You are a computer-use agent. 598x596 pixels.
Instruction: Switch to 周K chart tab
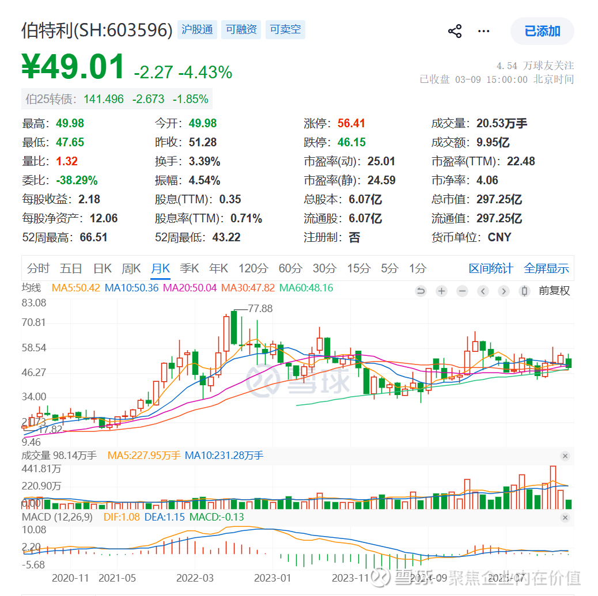click(x=131, y=268)
